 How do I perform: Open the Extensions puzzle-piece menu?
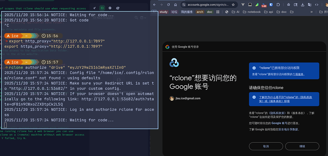coord(278,4)
